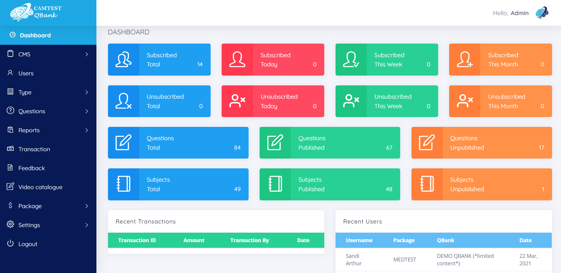This screenshot has height=273, width=561.
Task: Click the Subjects Published notebook icon
Action: click(x=275, y=184)
